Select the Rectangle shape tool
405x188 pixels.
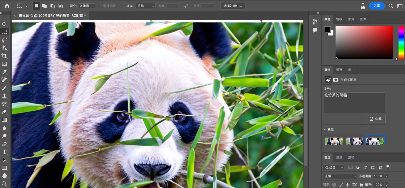[x=4, y=168]
